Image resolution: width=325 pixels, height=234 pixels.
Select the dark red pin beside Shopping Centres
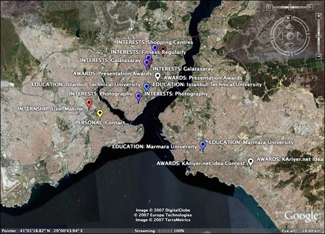coord(163,50)
